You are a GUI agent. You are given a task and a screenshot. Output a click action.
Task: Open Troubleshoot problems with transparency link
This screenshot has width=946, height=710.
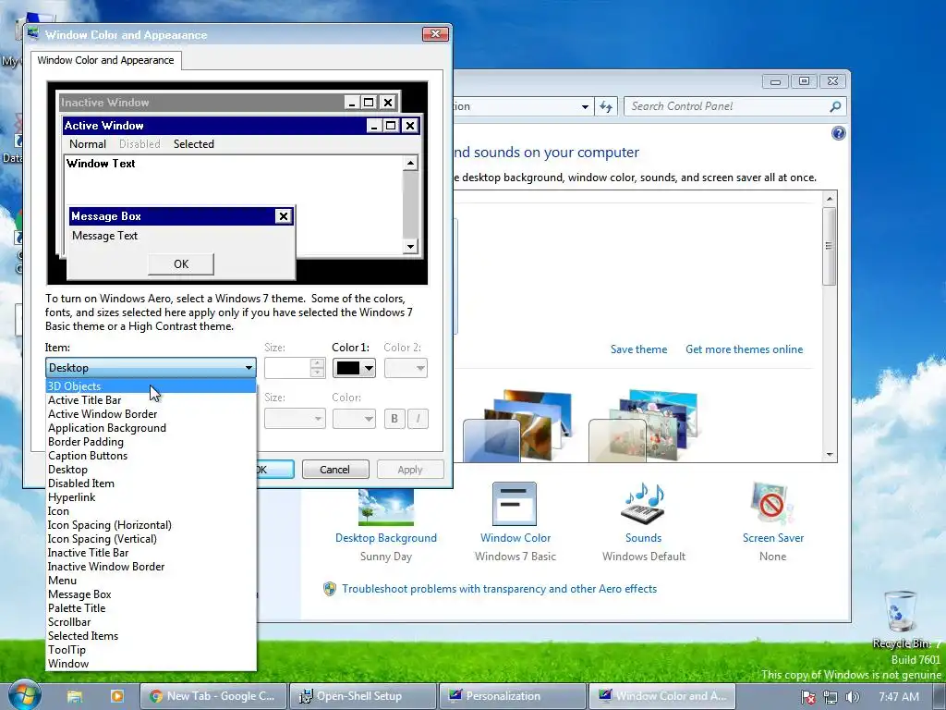499,589
